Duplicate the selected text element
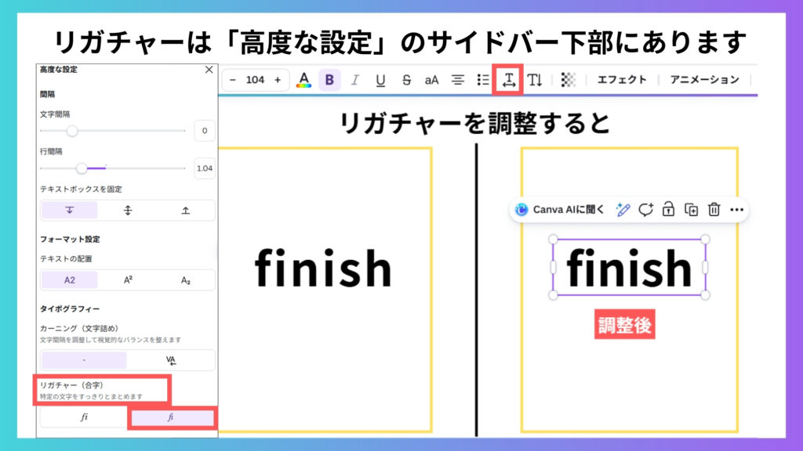 (691, 209)
